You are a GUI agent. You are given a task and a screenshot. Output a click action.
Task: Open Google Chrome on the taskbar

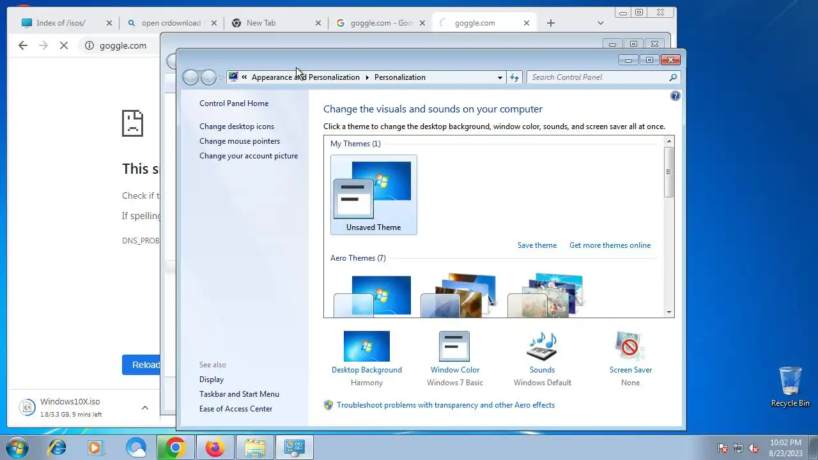tap(176, 447)
